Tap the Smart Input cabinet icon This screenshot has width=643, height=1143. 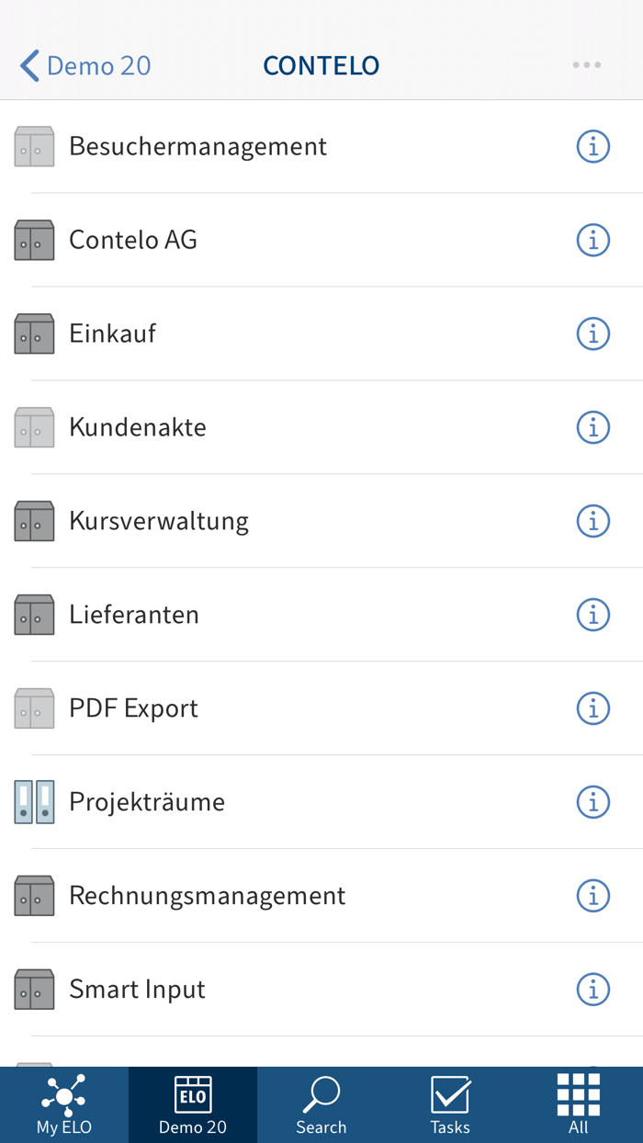tap(34, 989)
